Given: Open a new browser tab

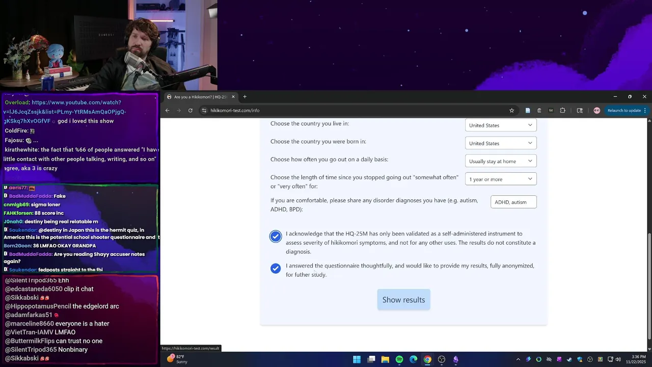Looking at the screenshot, I should point(244,97).
